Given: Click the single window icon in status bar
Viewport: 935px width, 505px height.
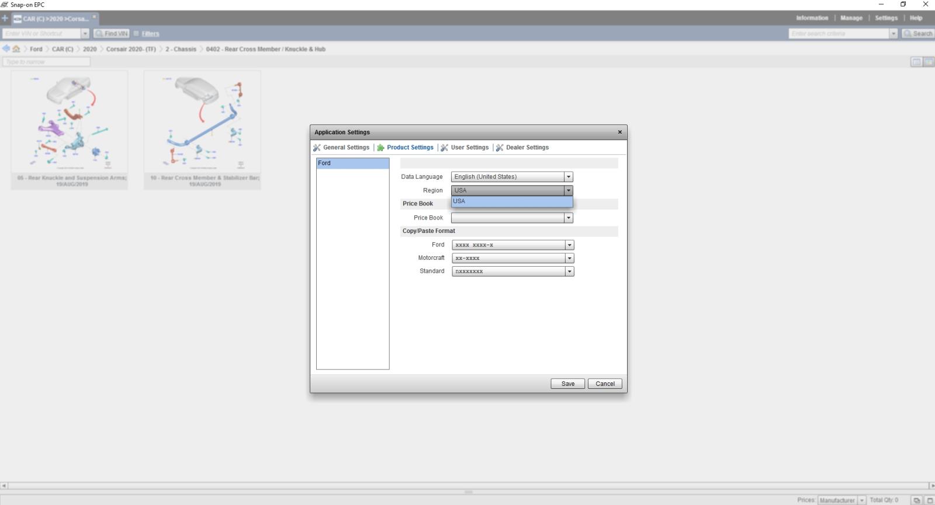Looking at the screenshot, I should 929,500.
